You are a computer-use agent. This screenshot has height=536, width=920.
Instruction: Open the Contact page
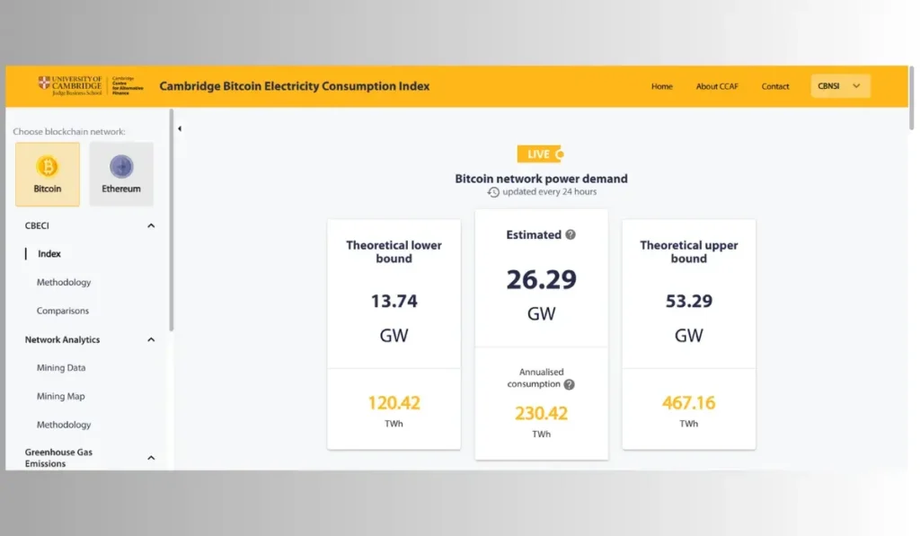[774, 86]
